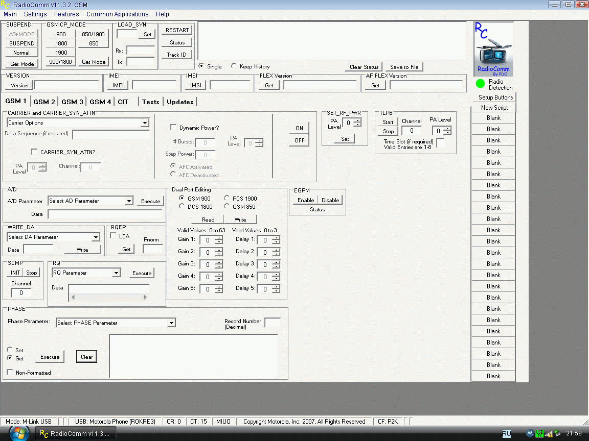Viewport: 589px width, 441px height.
Task: Click the Record Number input field
Action: 273,322
